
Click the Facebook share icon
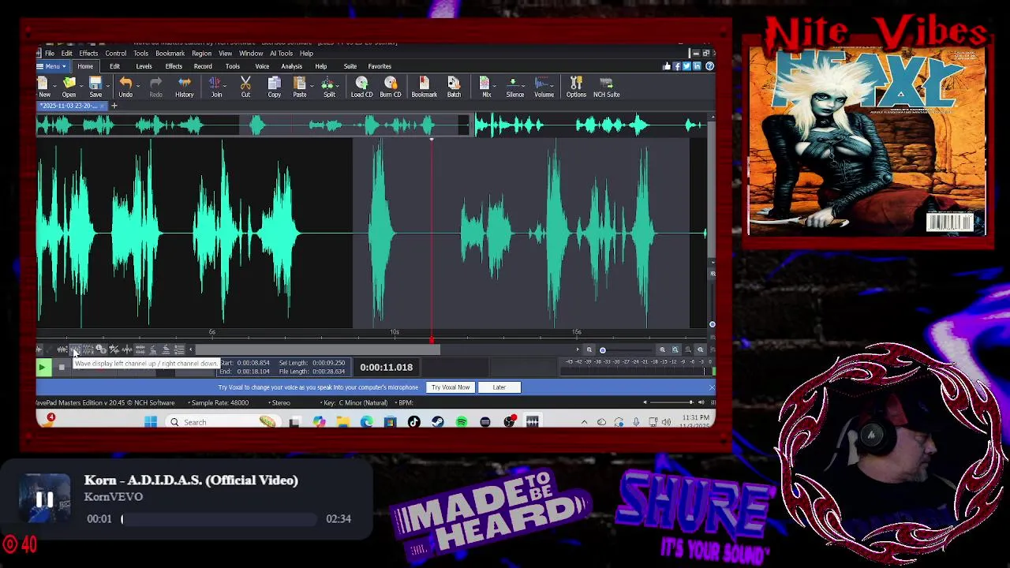677,66
